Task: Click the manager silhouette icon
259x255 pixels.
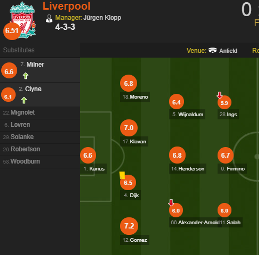Action: (49, 18)
